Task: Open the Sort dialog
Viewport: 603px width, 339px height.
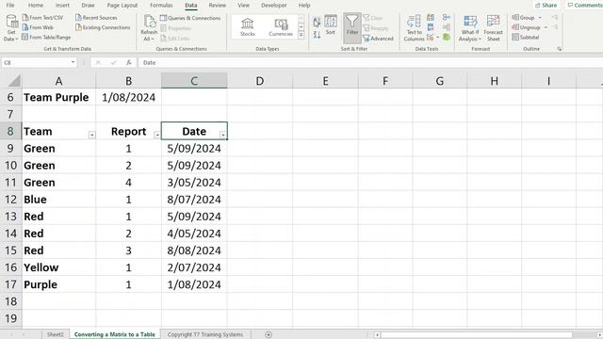Action: point(331,25)
